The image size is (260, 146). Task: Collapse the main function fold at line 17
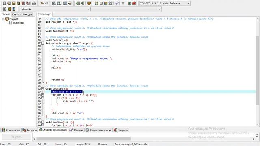pos(43,43)
